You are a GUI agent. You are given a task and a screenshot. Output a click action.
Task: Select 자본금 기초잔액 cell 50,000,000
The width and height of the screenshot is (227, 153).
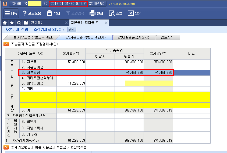point(71,62)
